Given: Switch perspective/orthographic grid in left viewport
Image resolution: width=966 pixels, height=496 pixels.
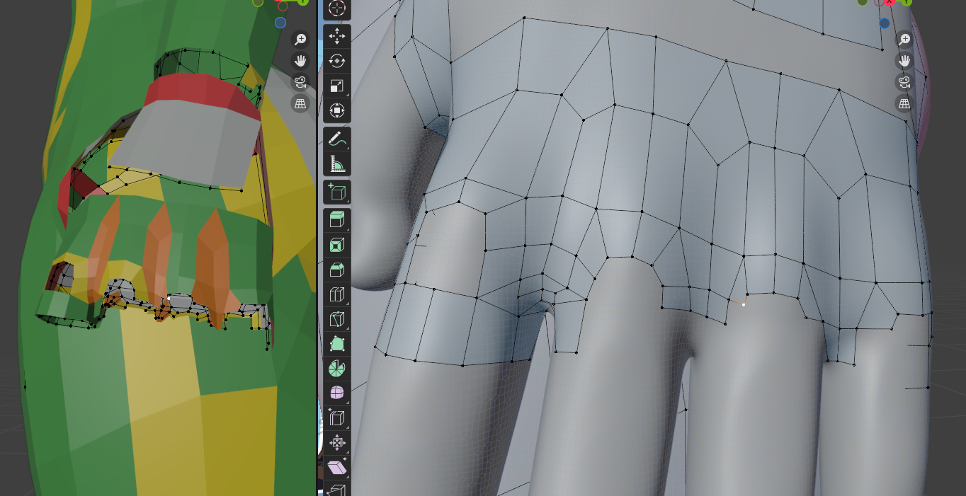Looking at the screenshot, I should click(x=300, y=103).
